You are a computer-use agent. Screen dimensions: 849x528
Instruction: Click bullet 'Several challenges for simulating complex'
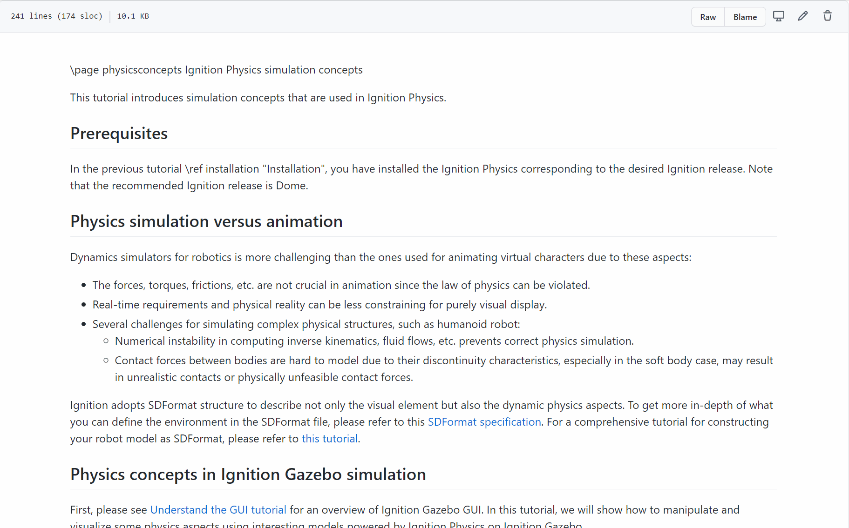[x=306, y=324]
